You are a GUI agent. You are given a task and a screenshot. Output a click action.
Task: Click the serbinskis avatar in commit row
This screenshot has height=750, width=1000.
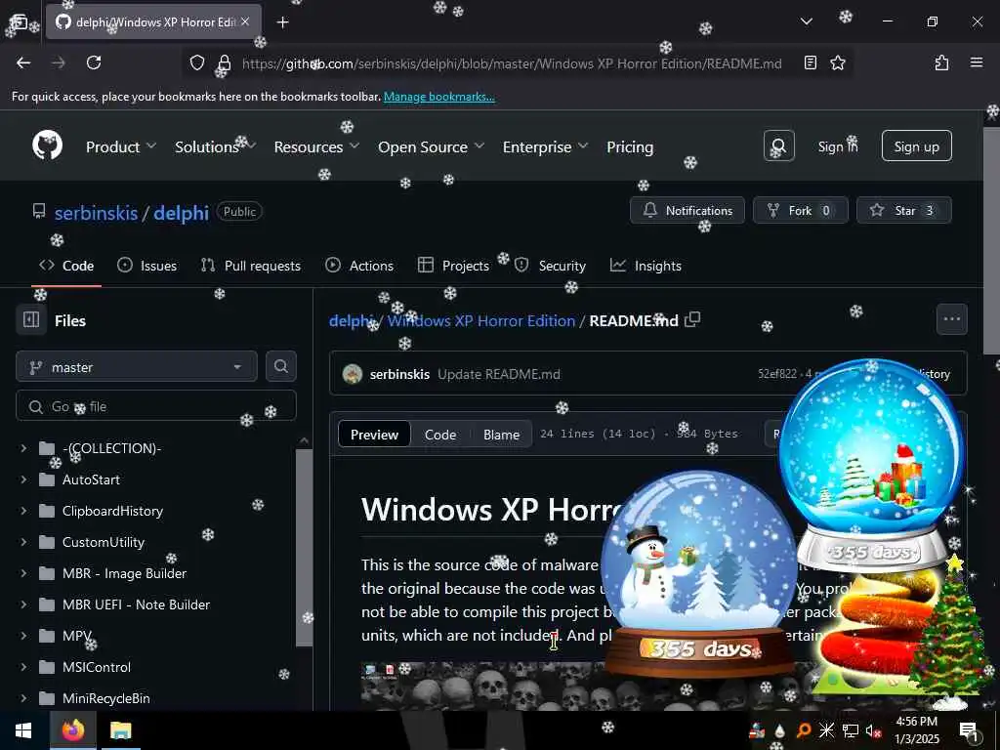[x=352, y=374]
